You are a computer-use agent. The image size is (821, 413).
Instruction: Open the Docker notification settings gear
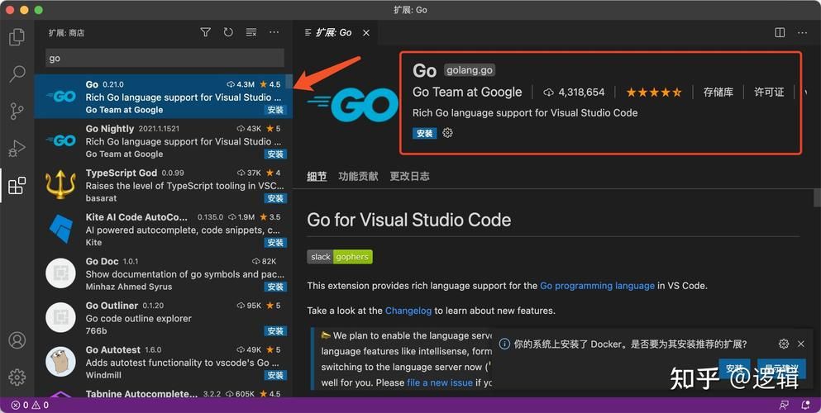(784, 344)
